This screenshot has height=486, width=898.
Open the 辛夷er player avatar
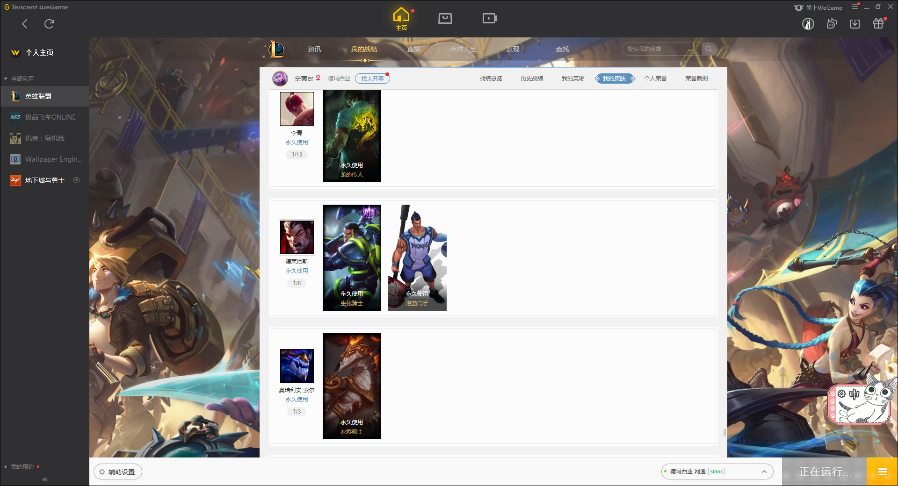point(280,79)
